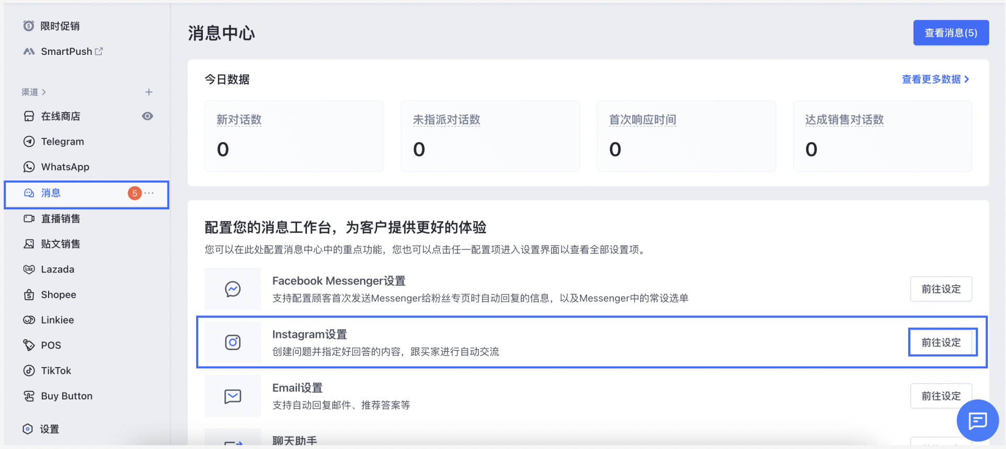Viewport: 1006px width, 449px height.
Task: Click the Facebook Messenger icon tile
Action: pos(233,289)
